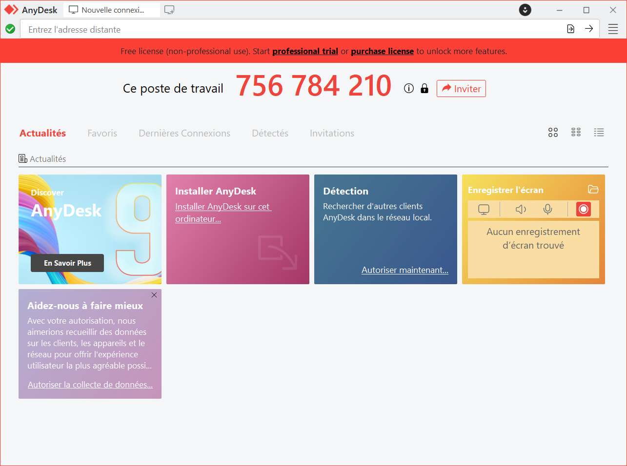Click the Inviter button

[461, 89]
